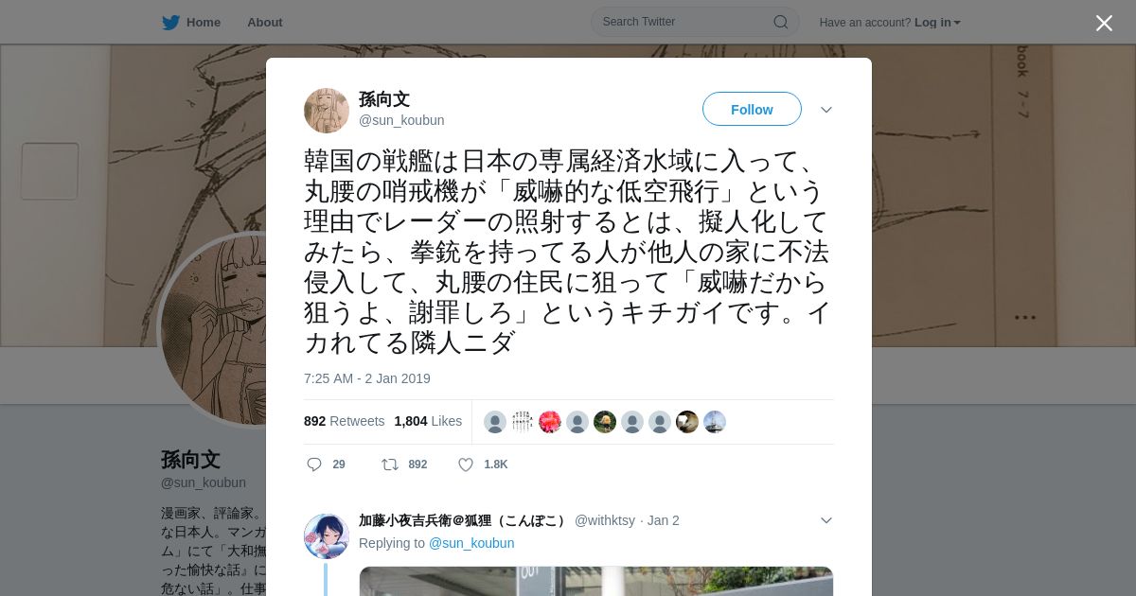
Task: Open the Log in dropdown
Action: tap(937, 22)
